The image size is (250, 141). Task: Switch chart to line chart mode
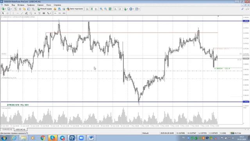(x=96, y=9)
